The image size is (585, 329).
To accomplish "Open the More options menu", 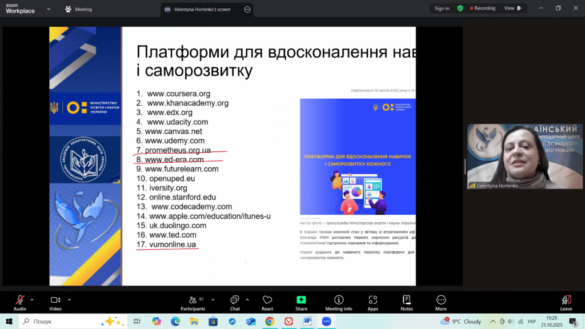I will coord(441,302).
